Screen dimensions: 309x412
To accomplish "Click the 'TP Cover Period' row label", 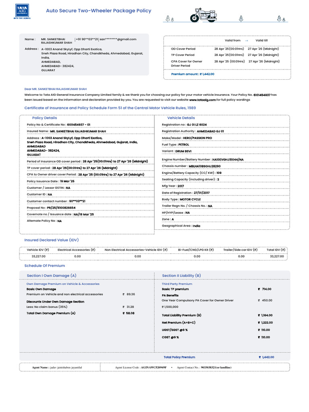I will 183,55.
